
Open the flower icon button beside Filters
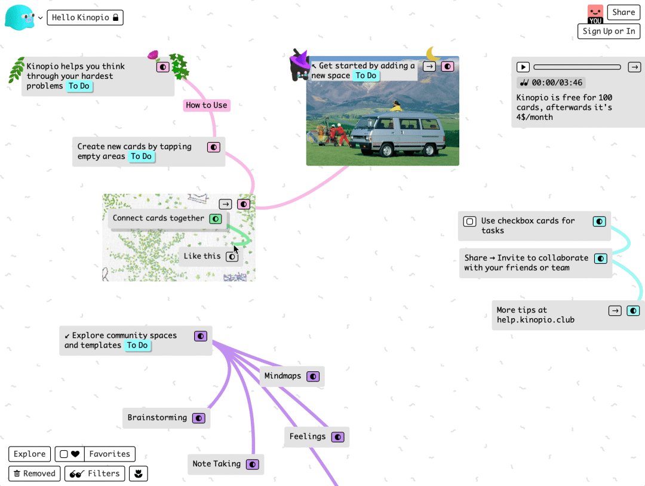click(x=138, y=473)
